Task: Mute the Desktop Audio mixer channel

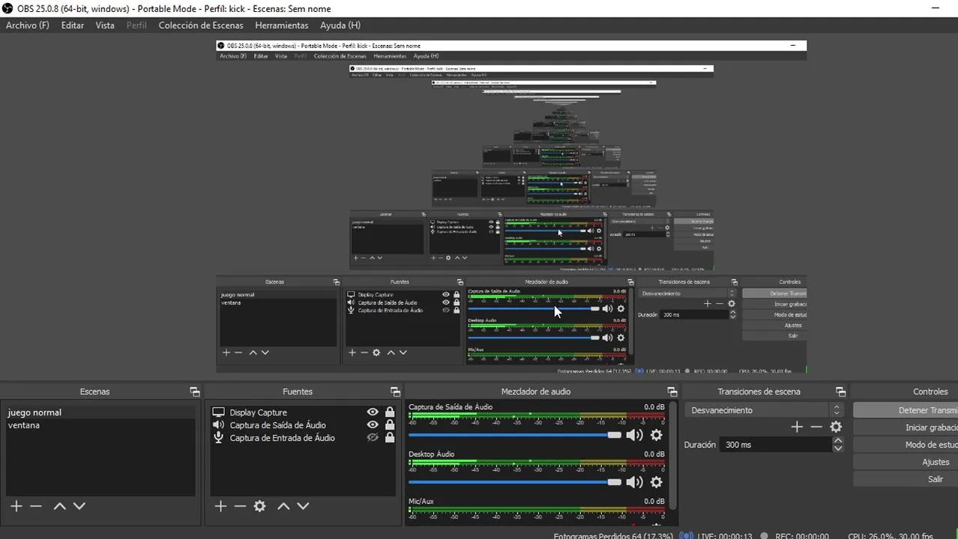Action: (x=635, y=482)
